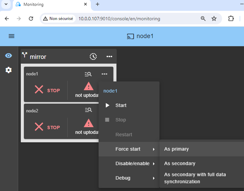Expand the Disable/enable submenu
The image size is (244, 191).
click(x=132, y=163)
